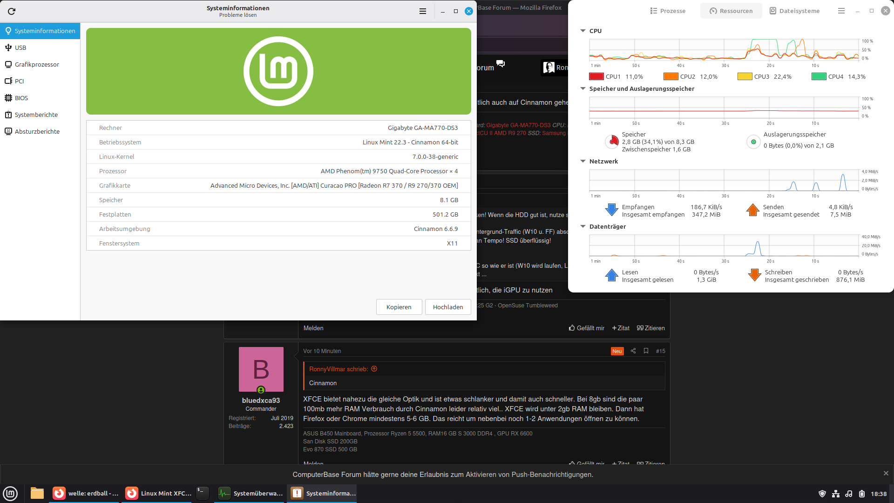Switch to the Dateisysteme tab
The image size is (894, 503).
pos(794,11)
